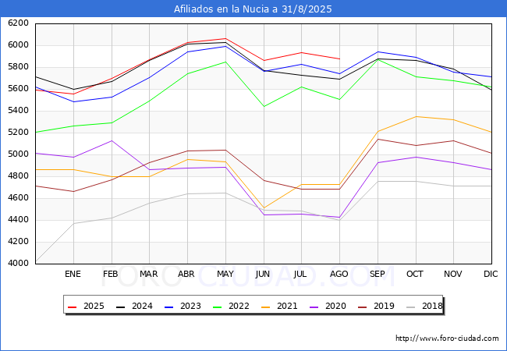Click the JUL month axis label
The height and width of the screenshot is (351, 507).
(x=300, y=274)
